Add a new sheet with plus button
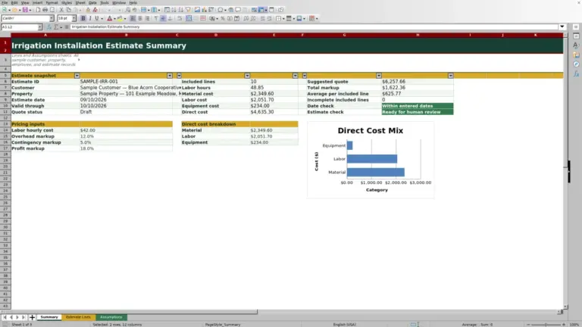This screenshot has height=327, width=582. pyautogui.click(x=32, y=317)
